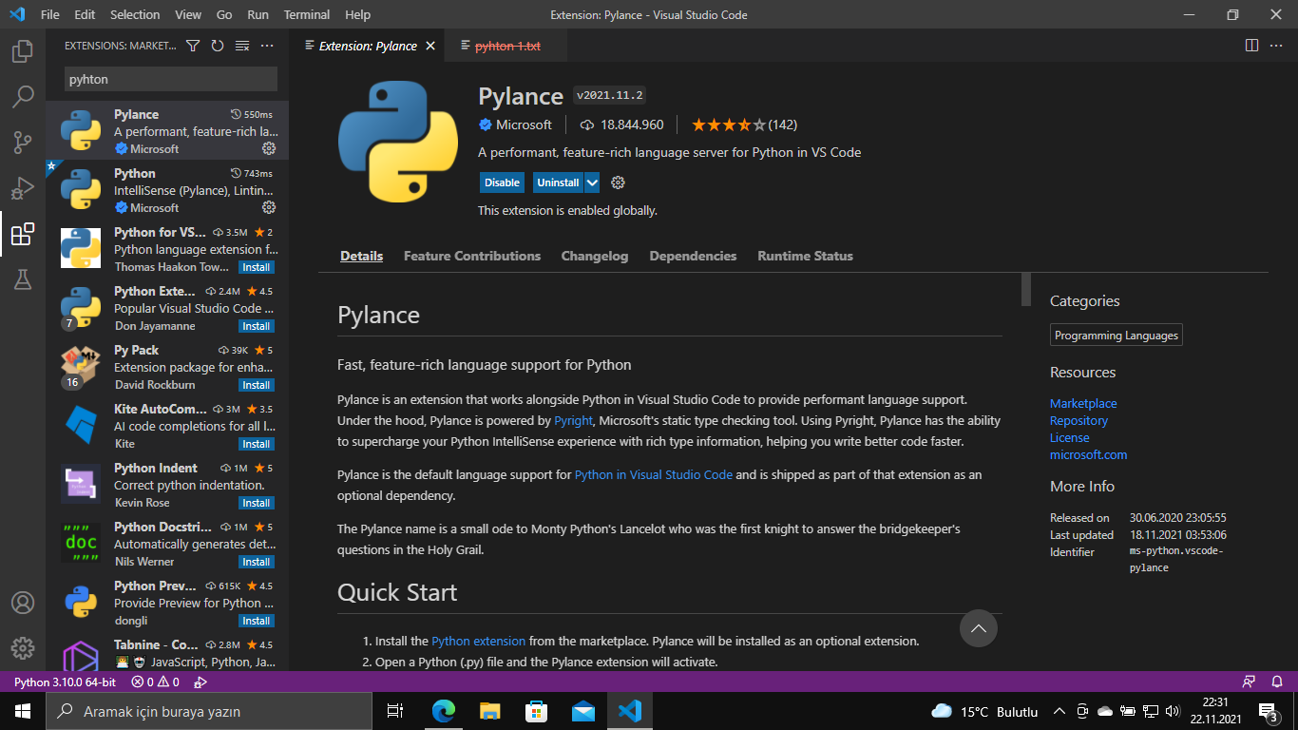Image resolution: width=1298 pixels, height=730 pixels.
Task: Click the filter extensions funnel icon
Action: pyautogui.click(x=193, y=46)
